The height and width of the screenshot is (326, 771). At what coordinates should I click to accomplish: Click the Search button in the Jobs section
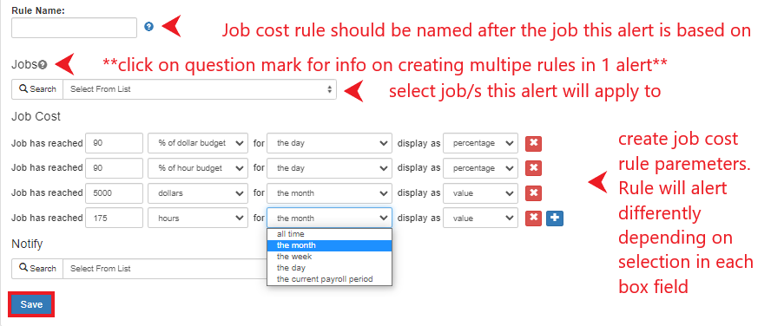pos(37,89)
